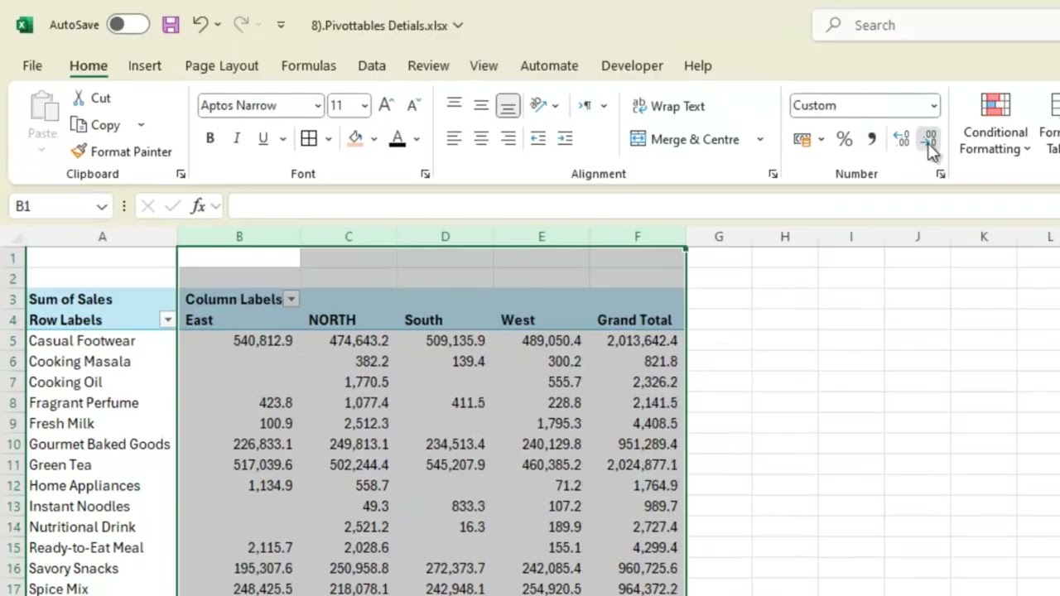Click in the Search box
The width and height of the screenshot is (1060, 596).
pos(936,25)
